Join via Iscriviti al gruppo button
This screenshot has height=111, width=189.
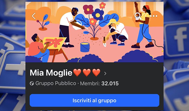[x=94, y=100]
